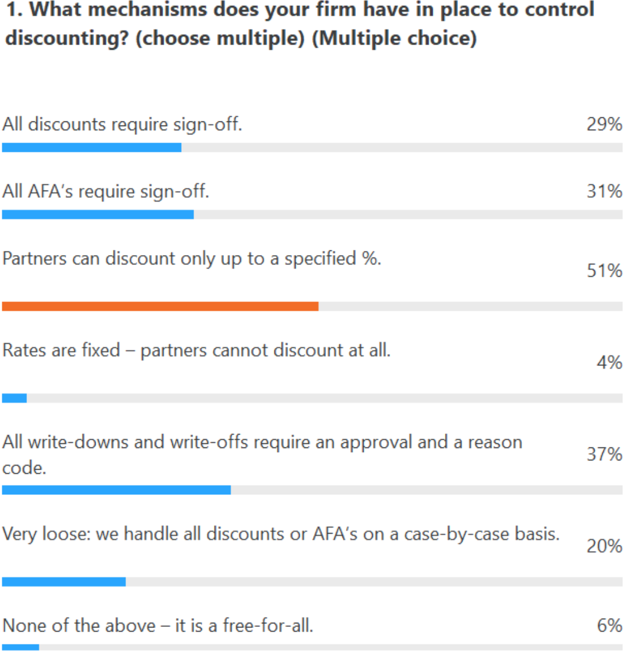Click the orange progress bar
Viewport: 638px width, 665px height.
(x=160, y=306)
